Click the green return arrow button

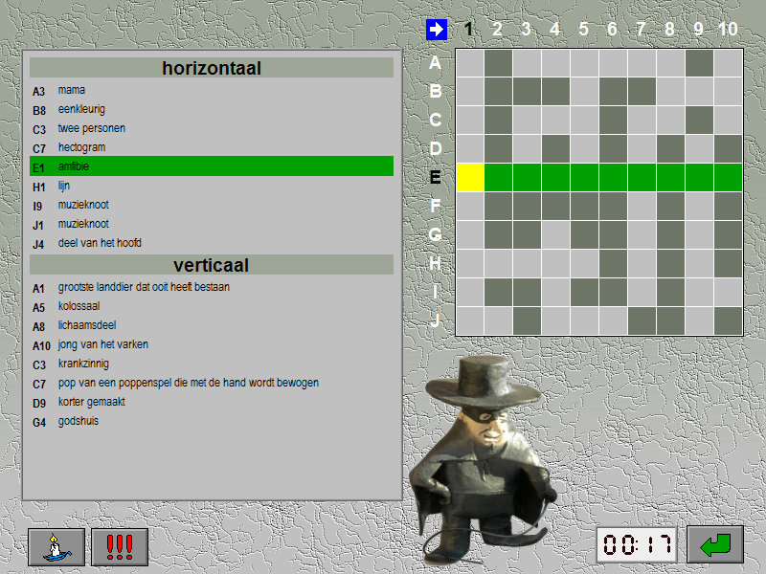(715, 544)
